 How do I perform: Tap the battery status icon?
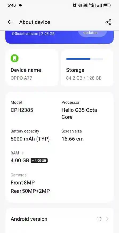[107, 6]
